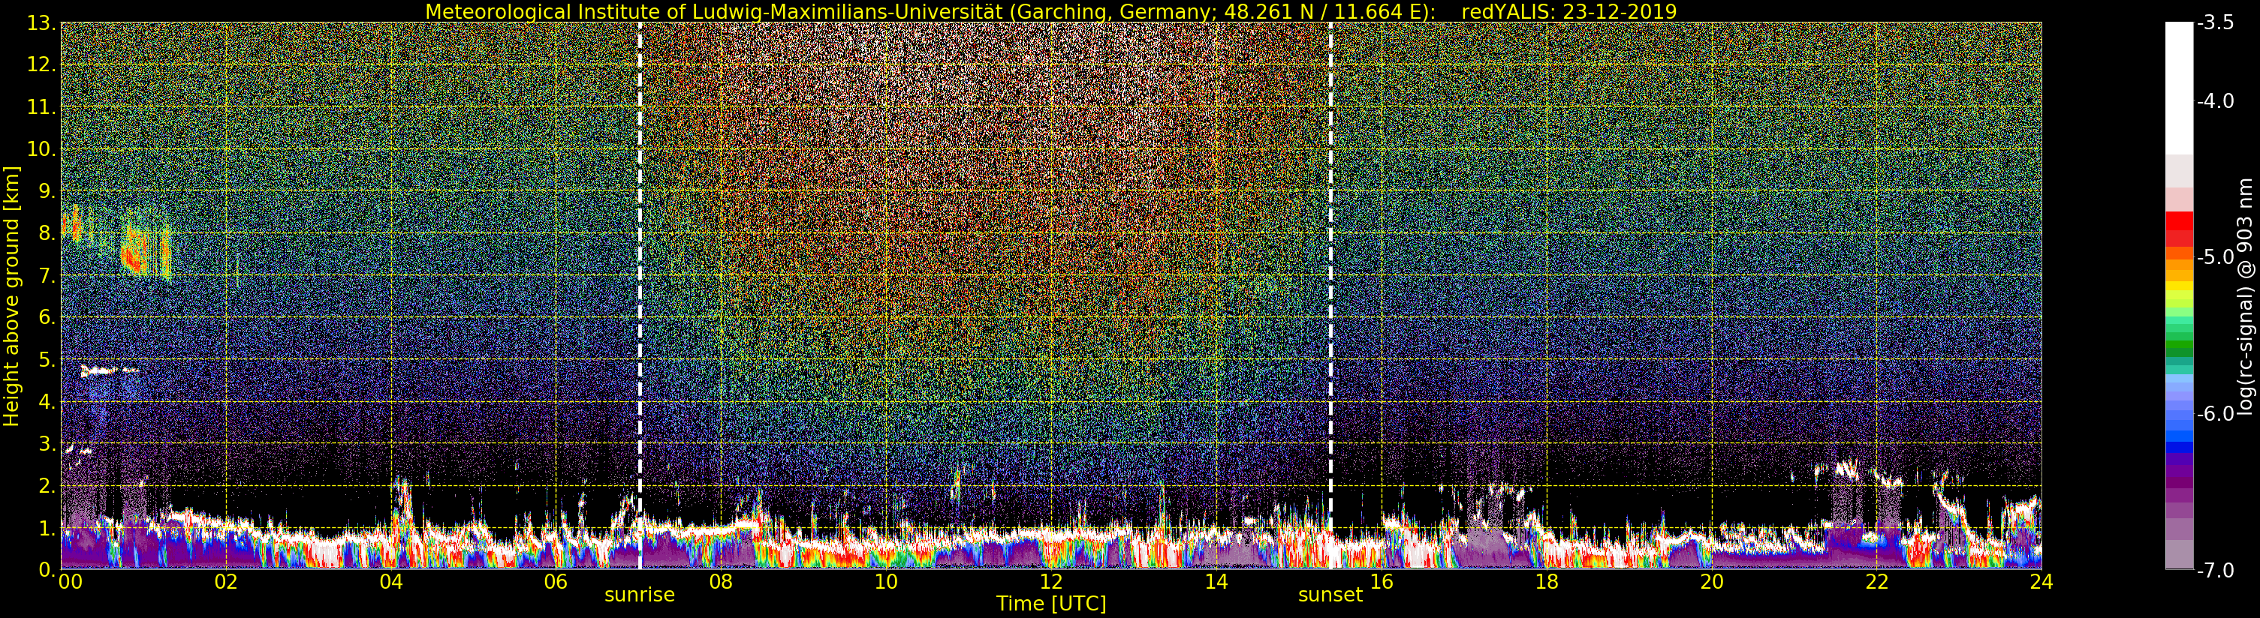The width and height of the screenshot is (2260, 618).
Task: Click the '-7.0' colorbar tick label
Action: pos(2215,571)
